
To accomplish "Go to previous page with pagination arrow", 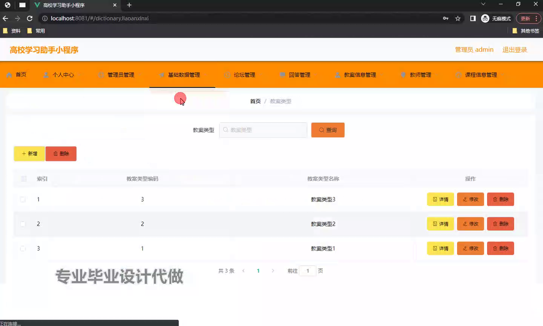I will (x=244, y=271).
